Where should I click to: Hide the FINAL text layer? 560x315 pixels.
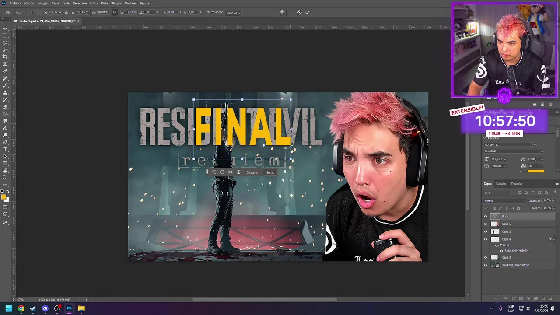485,216
